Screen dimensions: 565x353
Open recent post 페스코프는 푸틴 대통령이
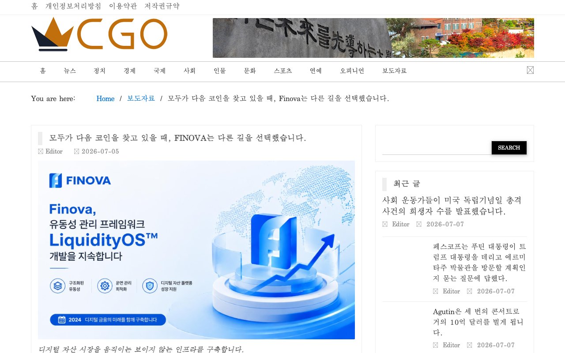479,262
